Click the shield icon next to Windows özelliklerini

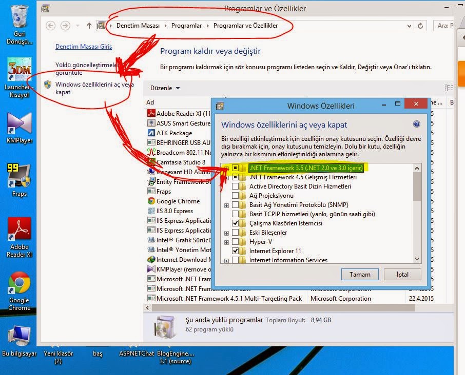click(x=48, y=85)
